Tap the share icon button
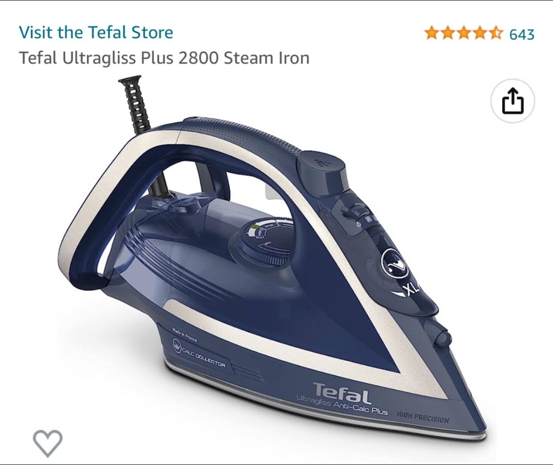Screen dimensions: 553x465 (512, 101)
